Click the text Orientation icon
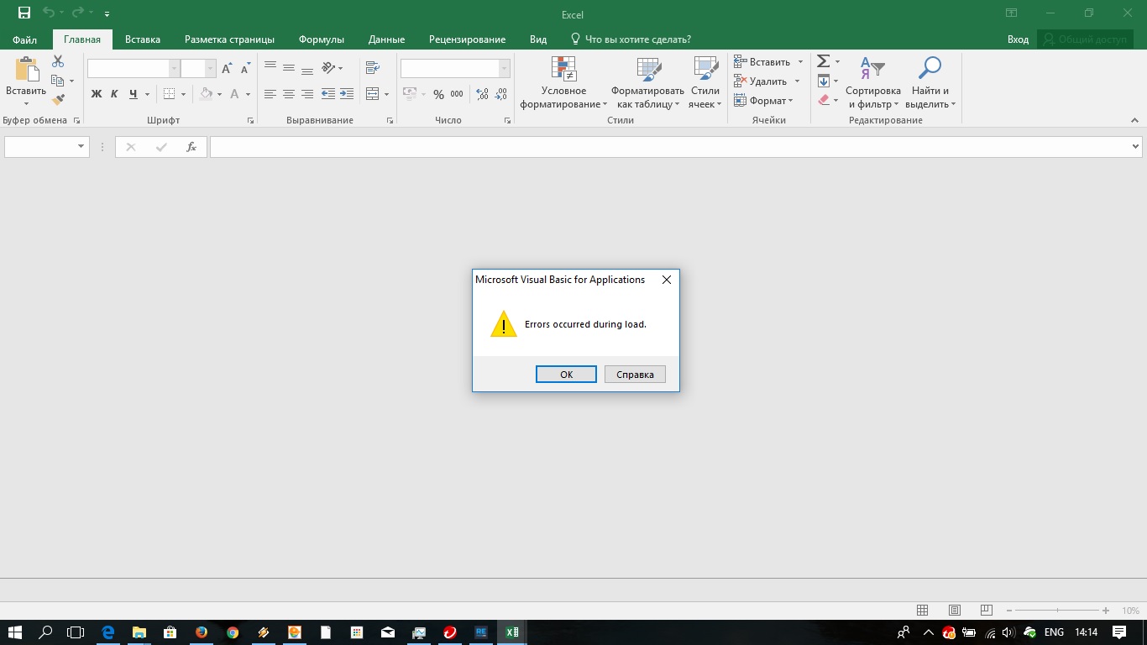 point(328,68)
